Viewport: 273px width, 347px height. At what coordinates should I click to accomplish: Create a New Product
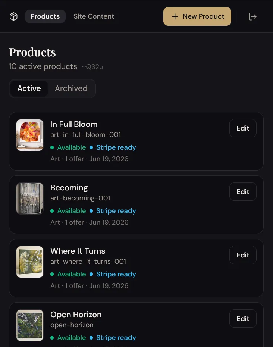[197, 16]
